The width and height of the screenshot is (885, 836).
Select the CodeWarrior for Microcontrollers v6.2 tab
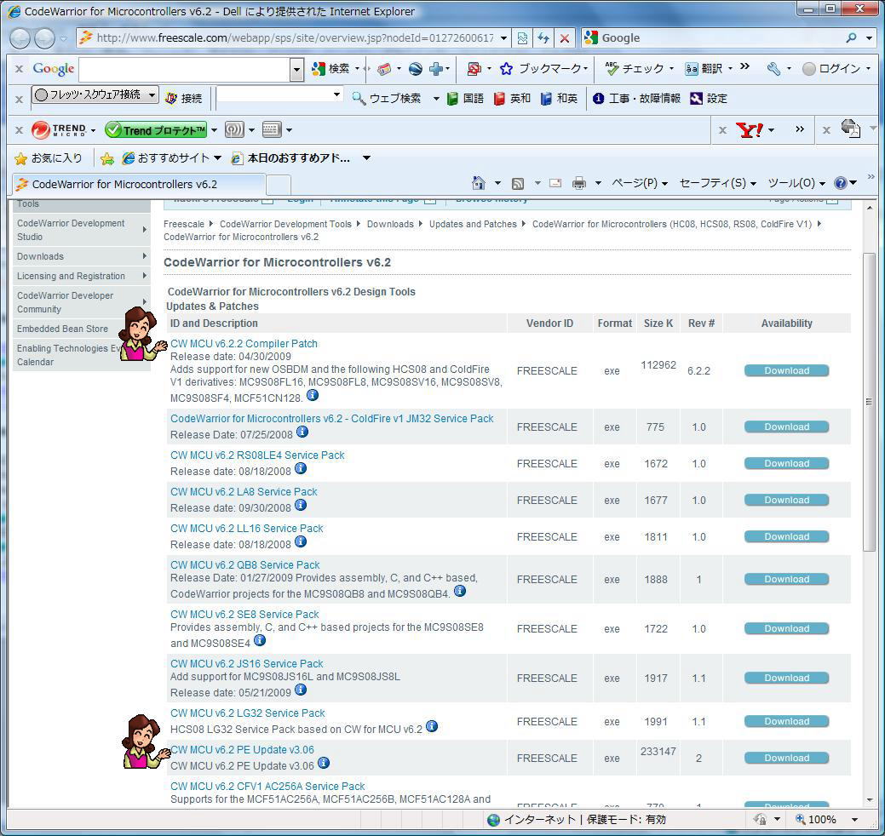138,185
